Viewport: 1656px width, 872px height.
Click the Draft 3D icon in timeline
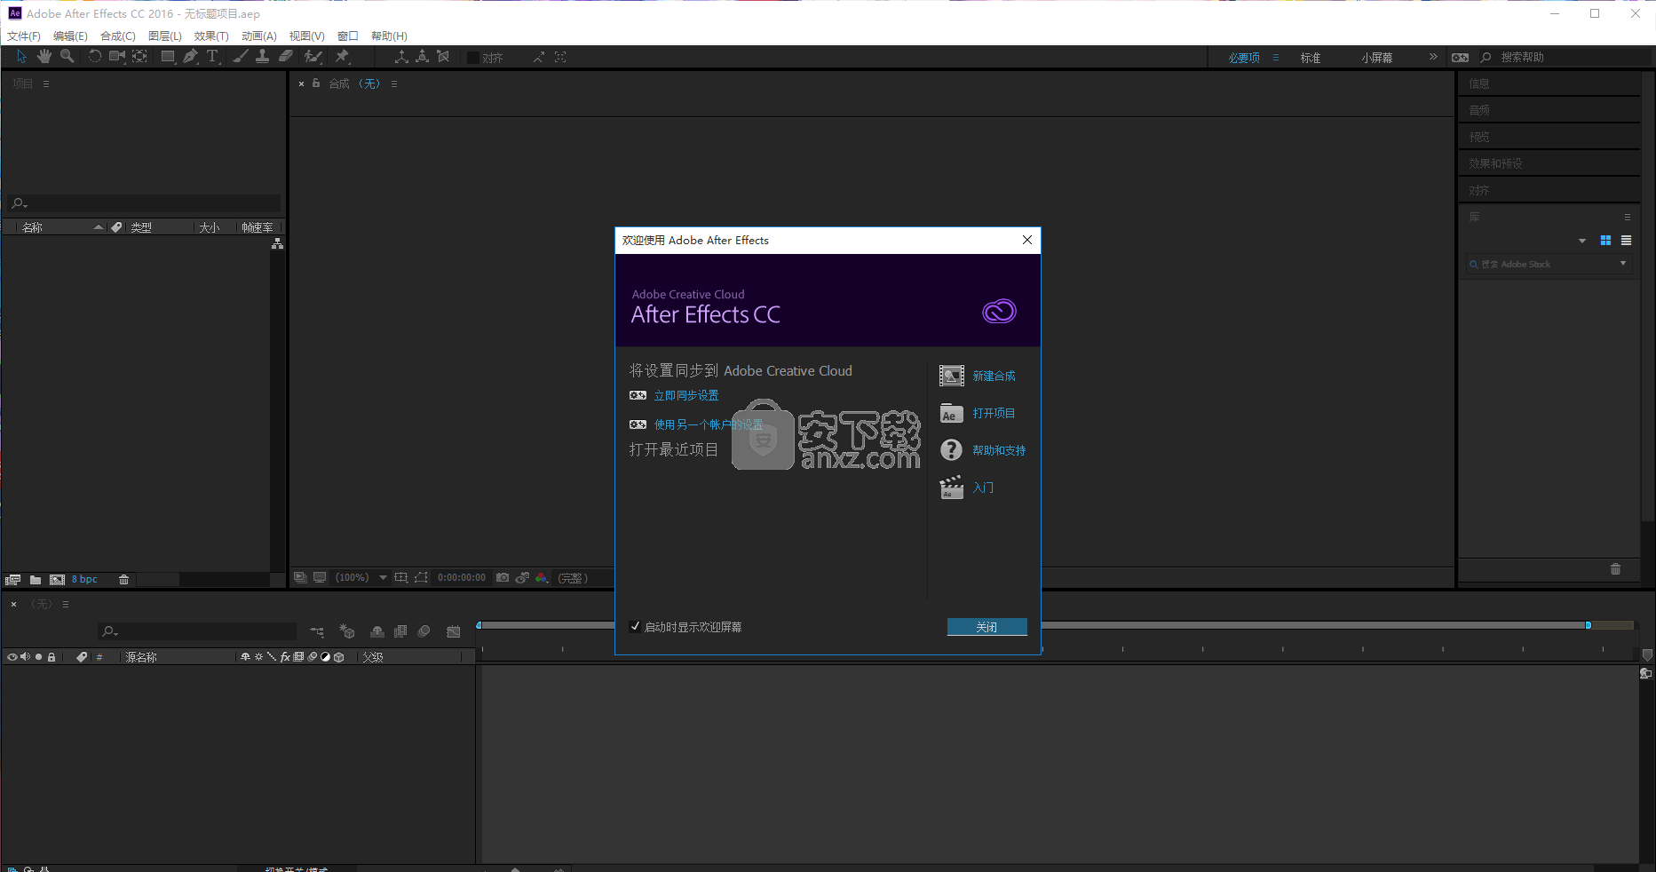pos(347,631)
